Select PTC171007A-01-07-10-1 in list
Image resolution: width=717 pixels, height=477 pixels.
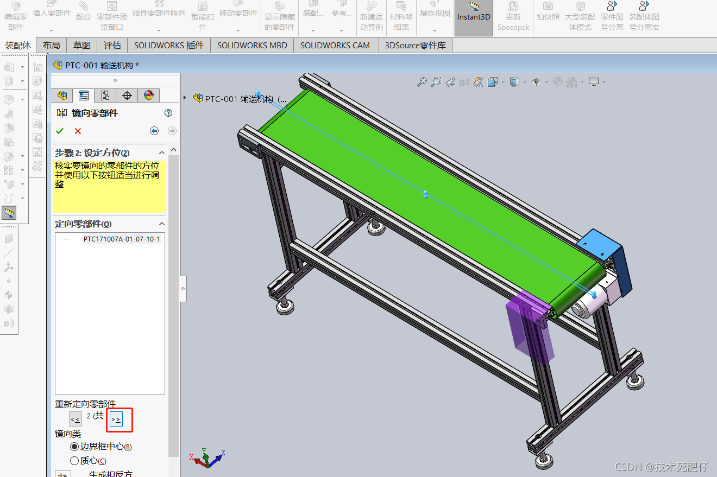tap(122, 239)
